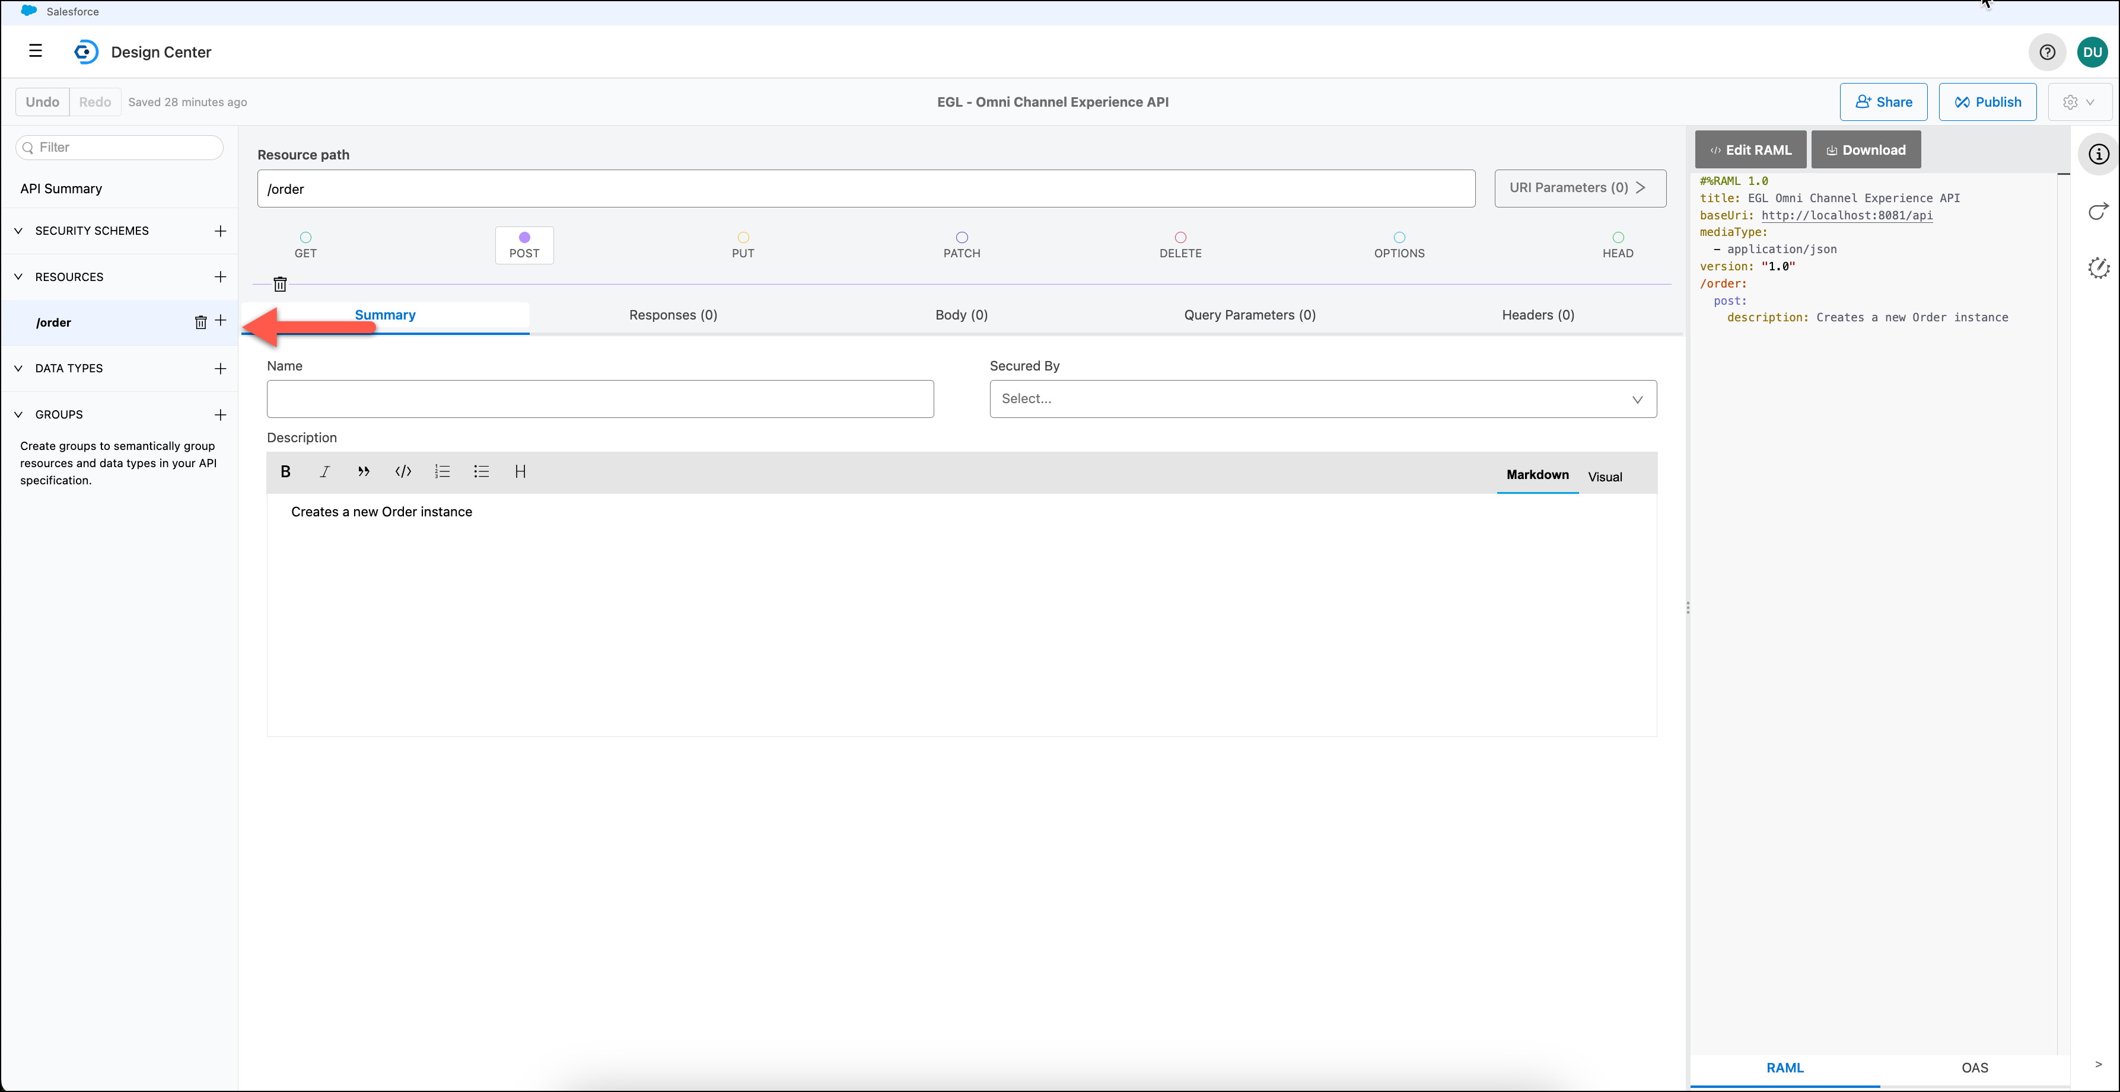Viewport: 2120px width, 1092px height.
Task: Delete the /order resource with trash icon
Action: 200,323
